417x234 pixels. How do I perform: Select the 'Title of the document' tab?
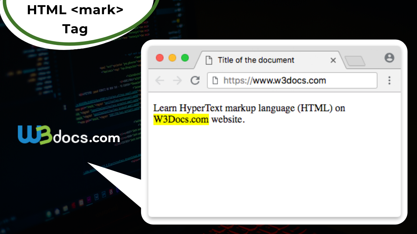point(269,60)
